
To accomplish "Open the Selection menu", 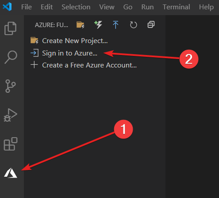I will (x=76, y=7).
